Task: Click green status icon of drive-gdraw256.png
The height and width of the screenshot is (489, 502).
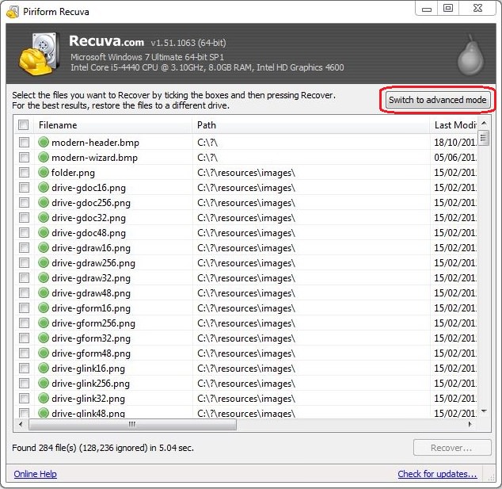Action: 44,262
